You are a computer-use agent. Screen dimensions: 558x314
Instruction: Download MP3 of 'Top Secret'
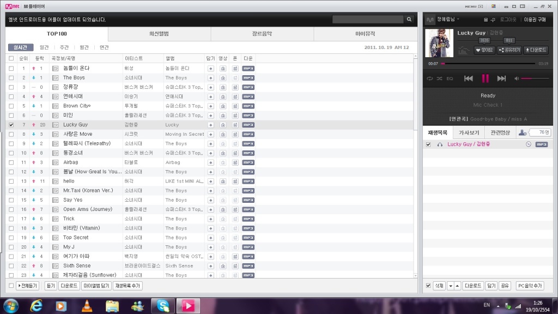pyautogui.click(x=248, y=238)
